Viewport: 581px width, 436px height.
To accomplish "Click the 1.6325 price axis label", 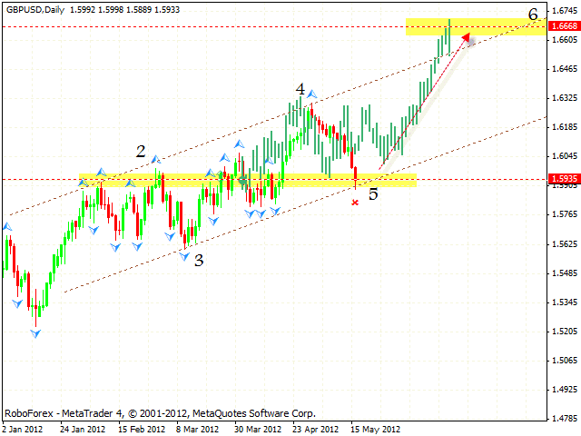I will point(564,98).
